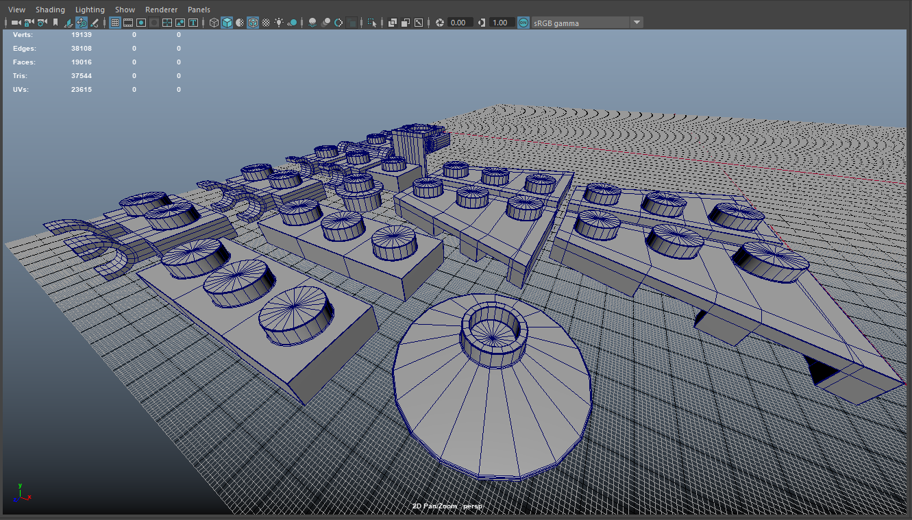Open the Shading menu
The image size is (912, 520).
coord(50,10)
